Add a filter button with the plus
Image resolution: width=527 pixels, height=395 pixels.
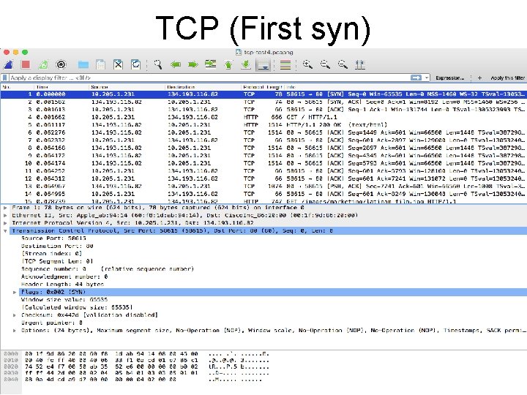479,78
